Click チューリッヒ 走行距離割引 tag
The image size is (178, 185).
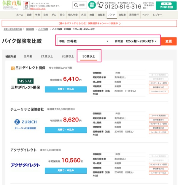click(x=158, y=120)
